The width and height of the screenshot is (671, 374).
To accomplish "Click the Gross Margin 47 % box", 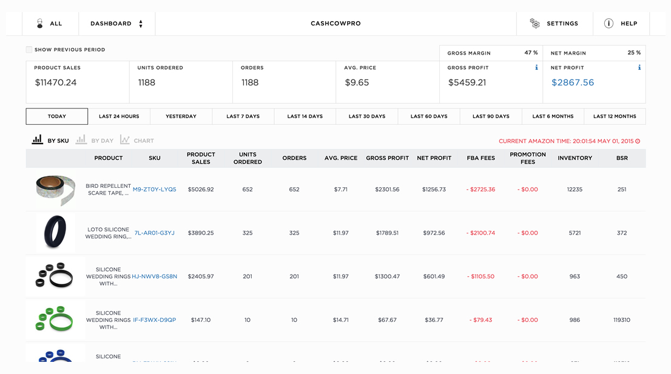I will pyautogui.click(x=491, y=53).
